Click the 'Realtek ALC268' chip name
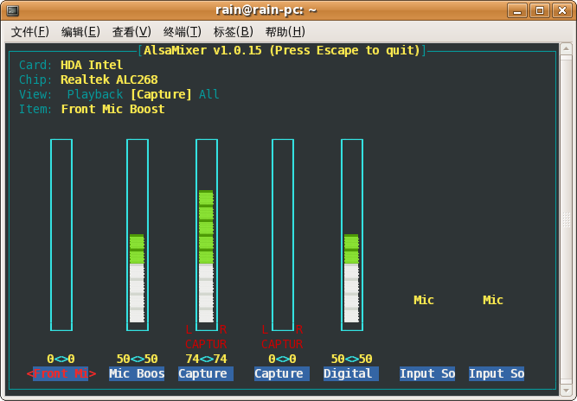The width and height of the screenshot is (577, 401). click(109, 80)
